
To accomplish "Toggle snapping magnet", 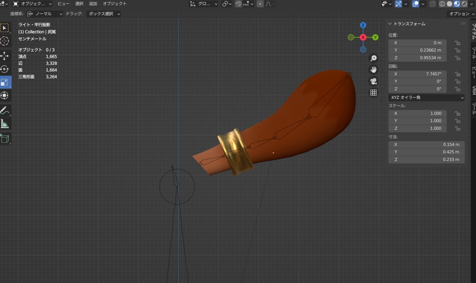I will (238, 4).
